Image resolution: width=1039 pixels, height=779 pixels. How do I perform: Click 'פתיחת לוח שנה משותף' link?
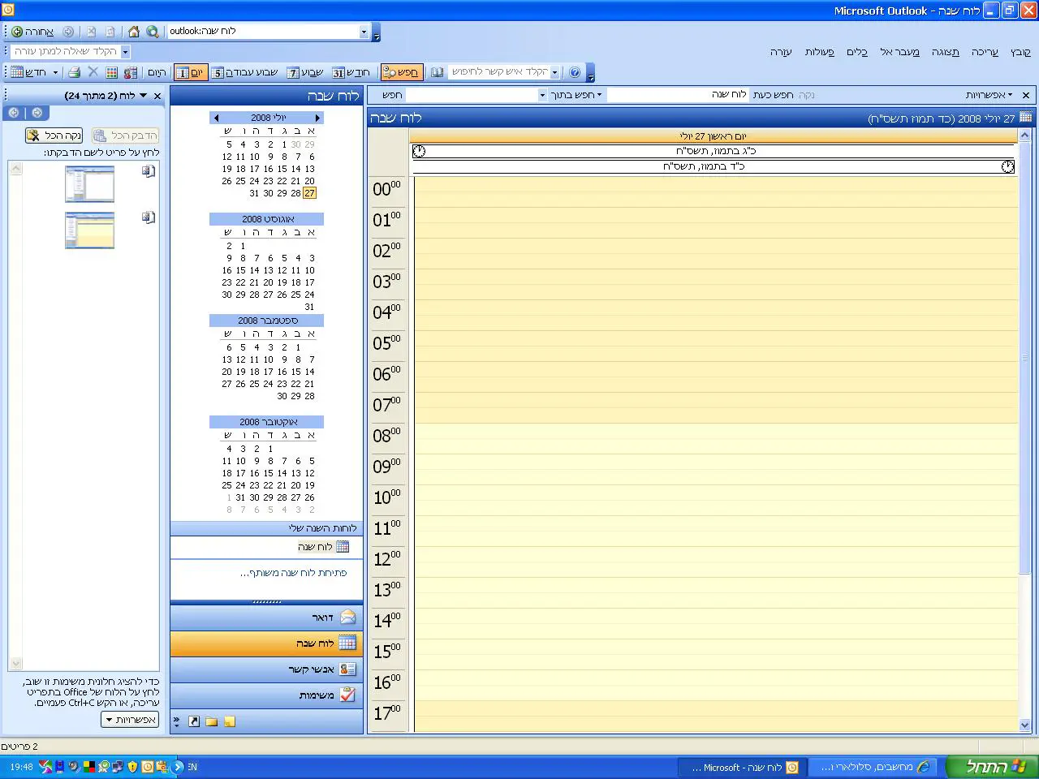click(x=293, y=573)
